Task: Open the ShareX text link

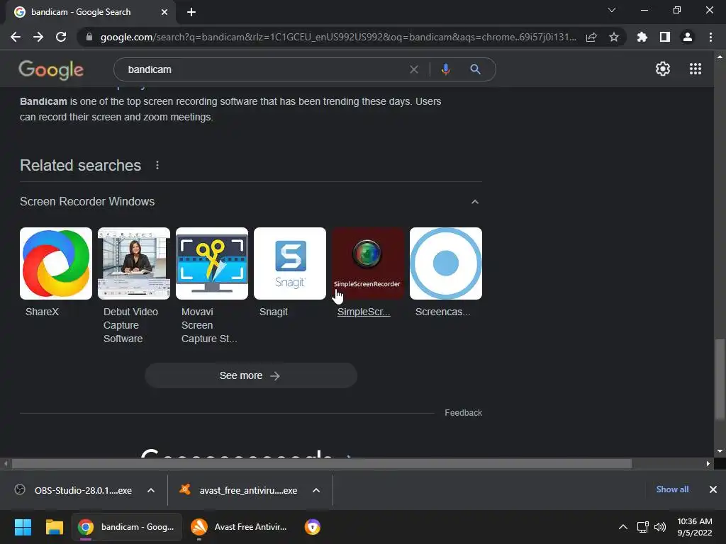Action: (42, 312)
